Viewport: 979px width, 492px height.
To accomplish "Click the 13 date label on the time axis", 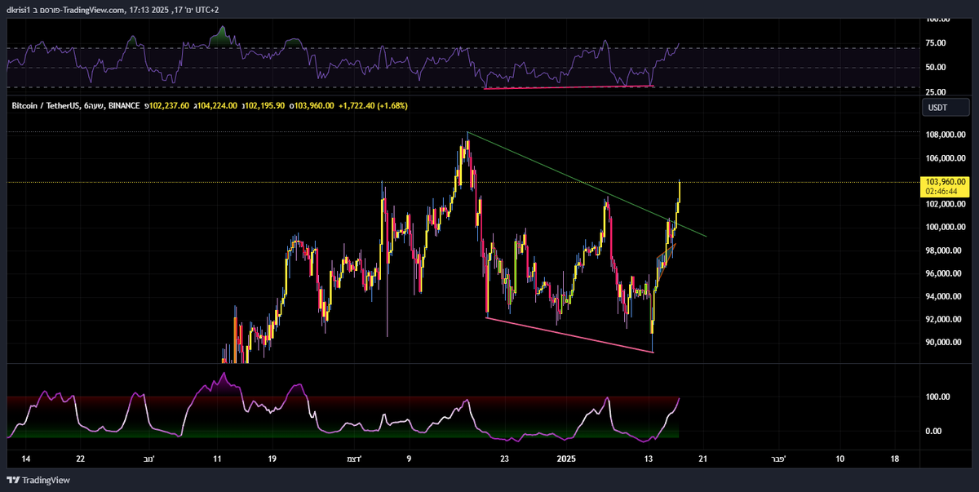I will [x=649, y=459].
